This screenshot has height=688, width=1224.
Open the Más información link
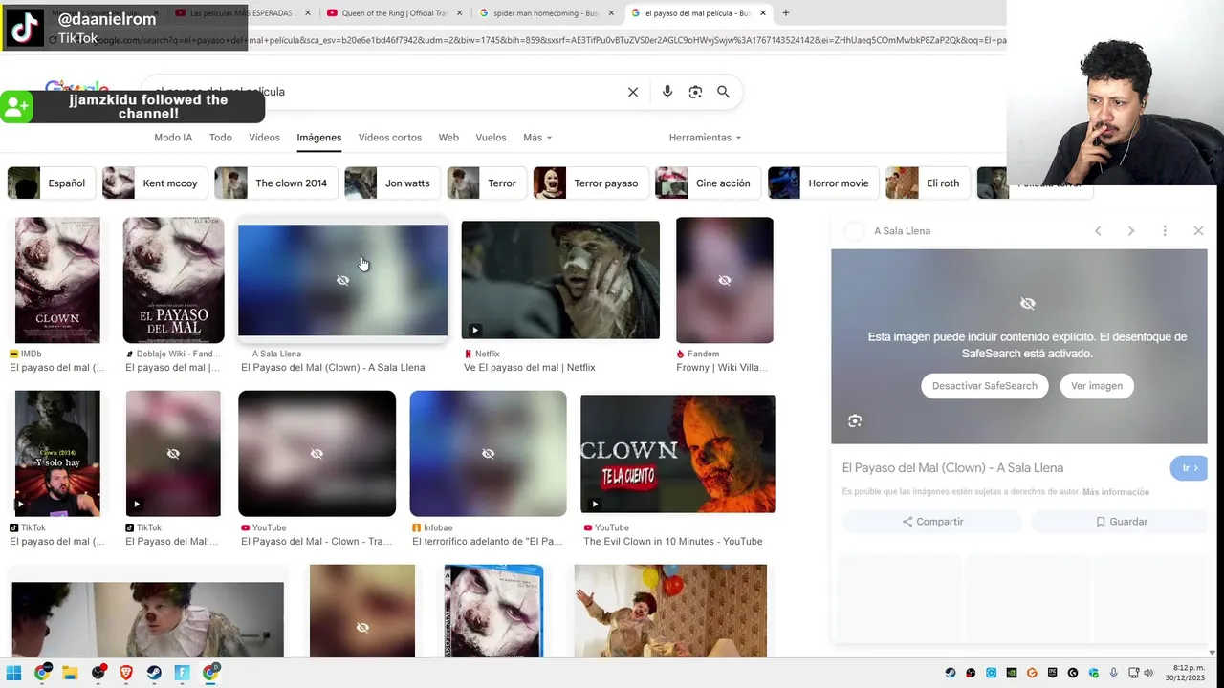(1115, 492)
